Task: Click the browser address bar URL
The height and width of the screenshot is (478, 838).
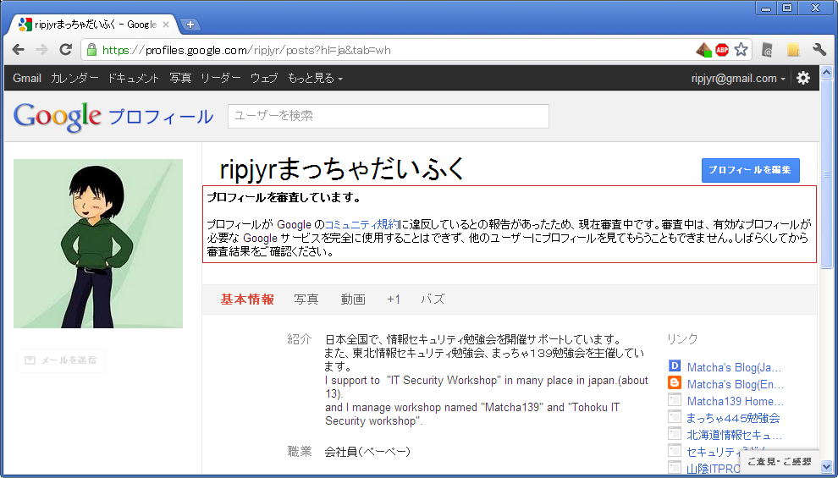Action: [246, 50]
